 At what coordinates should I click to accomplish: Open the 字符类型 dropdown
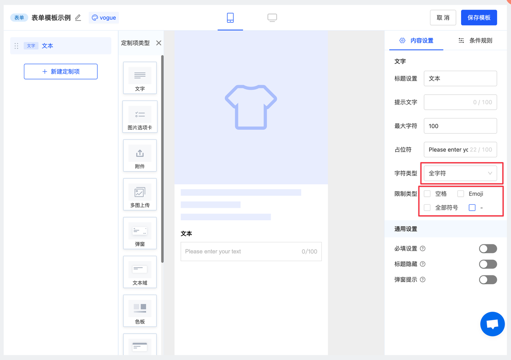tap(460, 173)
